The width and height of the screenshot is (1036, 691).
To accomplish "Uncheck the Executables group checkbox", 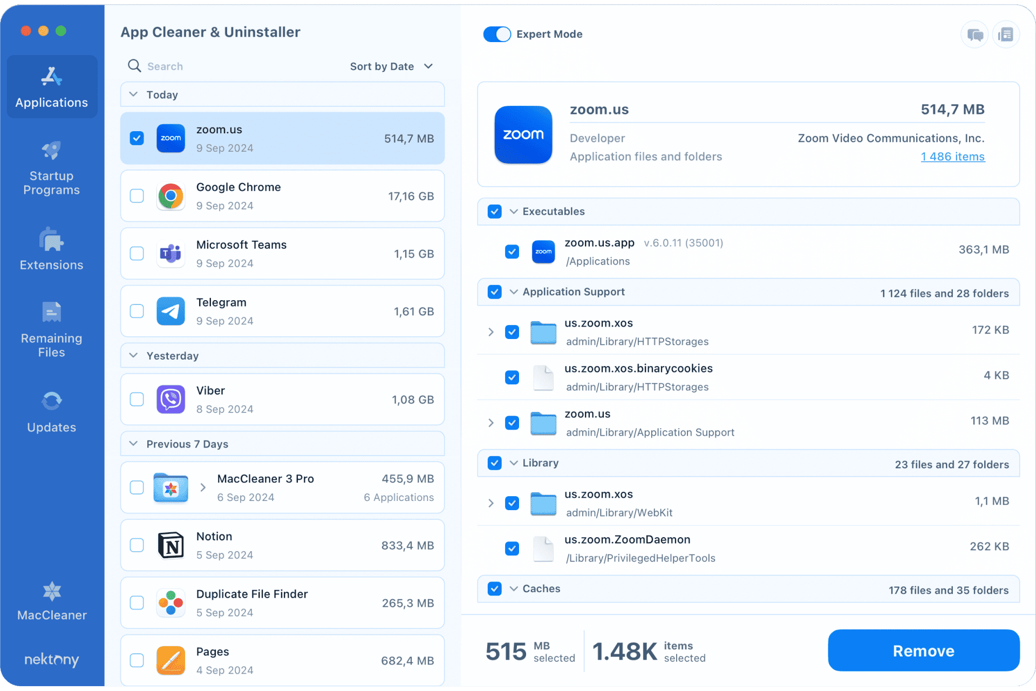I will [x=495, y=212].
